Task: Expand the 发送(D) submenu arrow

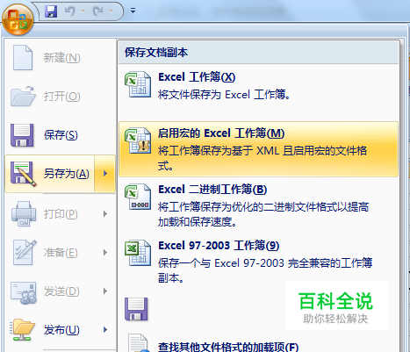Action: pos(105,291)
